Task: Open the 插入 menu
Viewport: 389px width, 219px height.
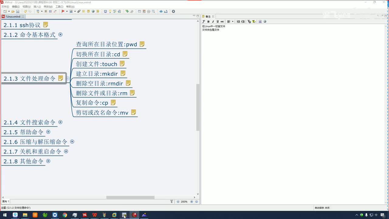Action: point(37,6)
